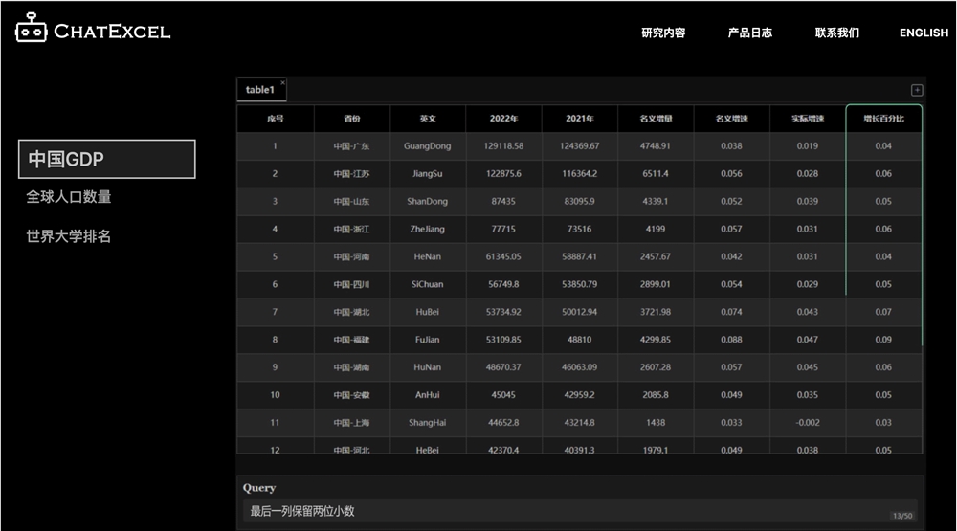Select the 增长百分比 column header
Viewport: 957px width, 531px height.
point(883,120)
